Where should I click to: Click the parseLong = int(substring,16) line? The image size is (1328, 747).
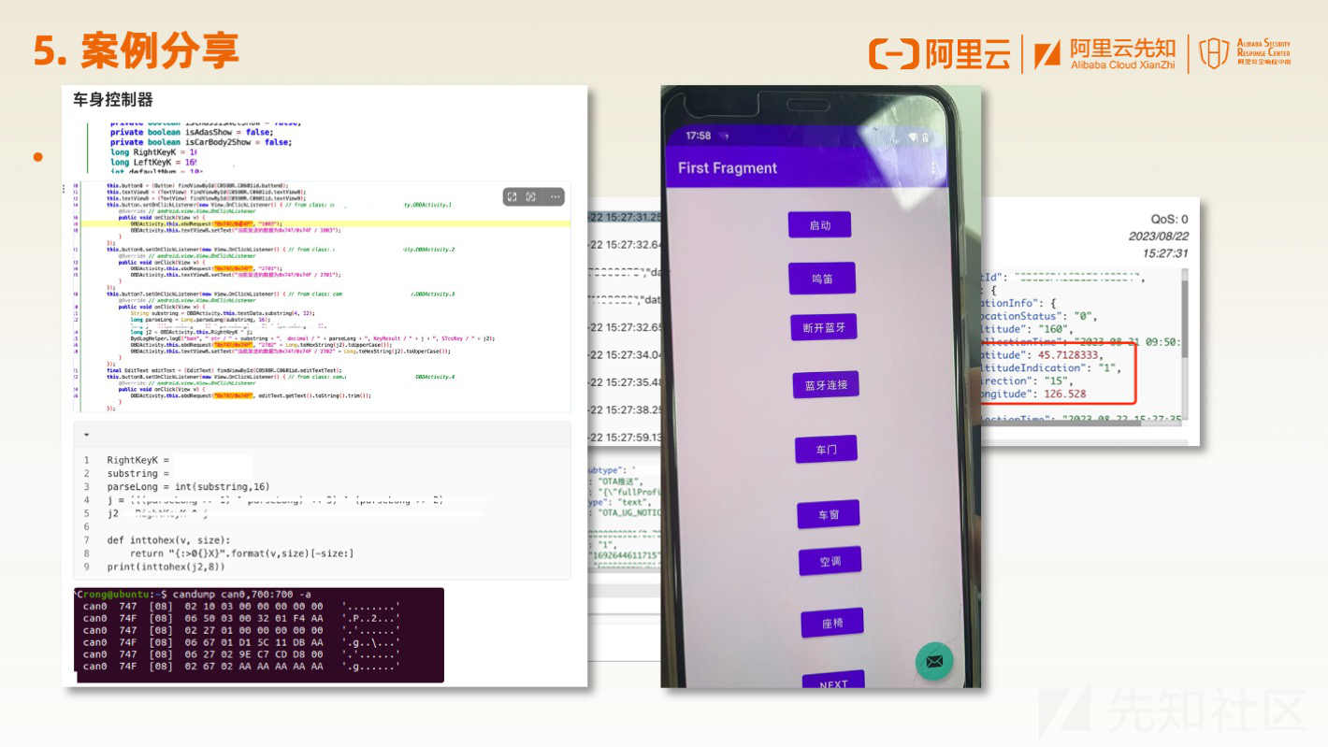[x=188, y=486]
